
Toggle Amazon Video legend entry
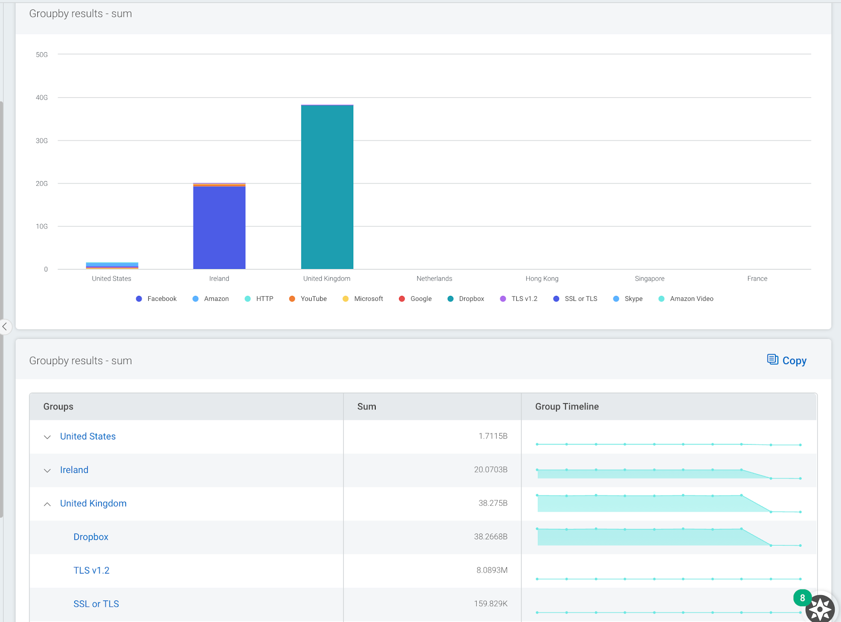(x=686, y=299)
